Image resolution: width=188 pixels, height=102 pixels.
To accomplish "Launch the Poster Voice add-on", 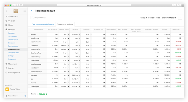I will pyautogui.click(x=13, y=89).
